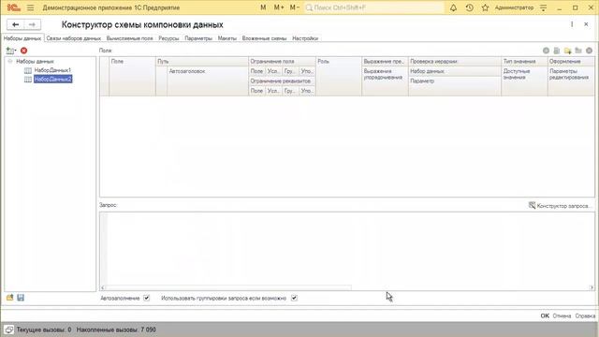Click the Отмена button

[562, 315]
